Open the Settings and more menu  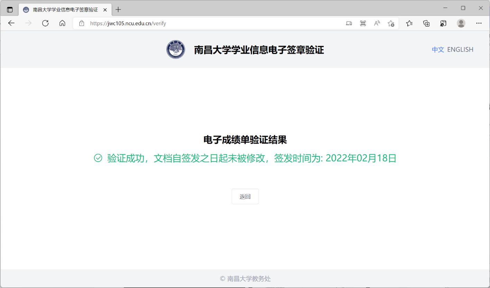(x=479, y=23)
